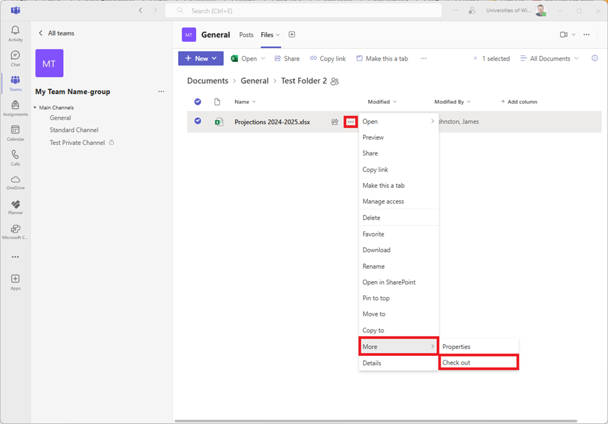The width and height of the screenshot is (608, 424).
Task: Choose Check out from the submenu
Action: pos(478,363)
